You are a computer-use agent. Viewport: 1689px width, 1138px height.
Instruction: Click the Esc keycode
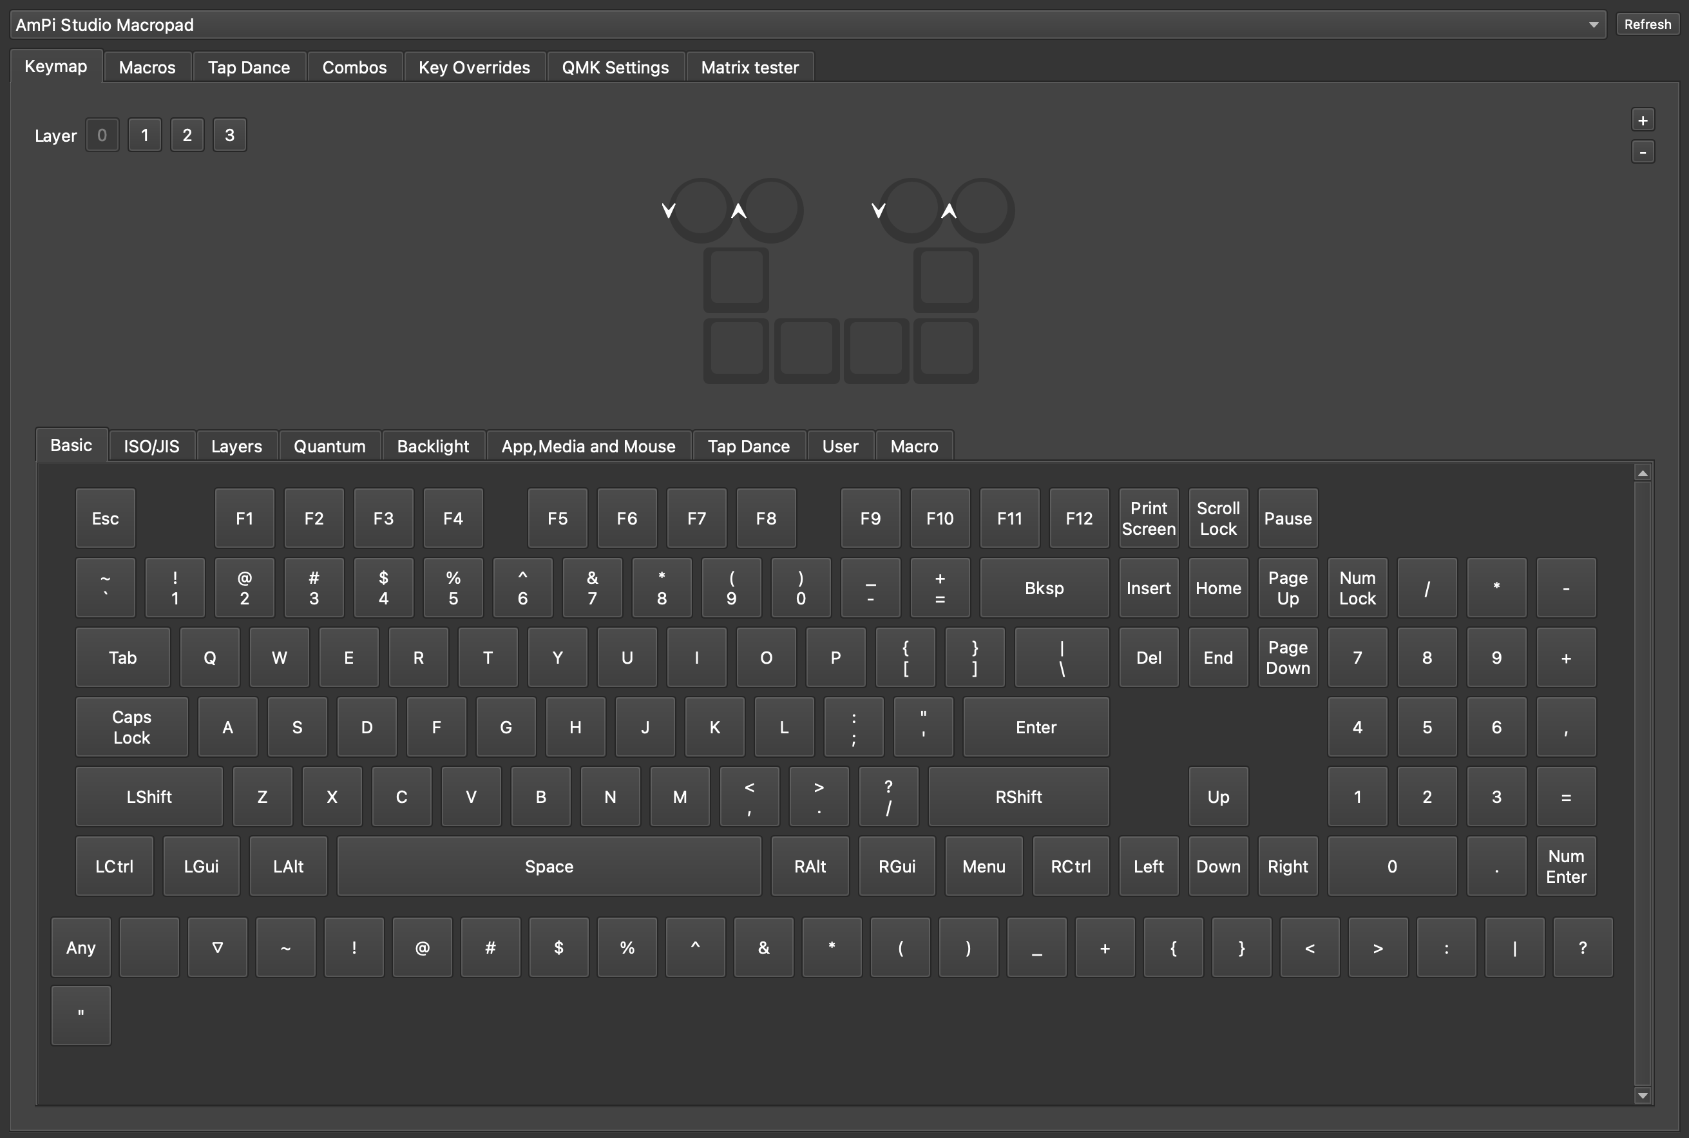tap(105, 518)
